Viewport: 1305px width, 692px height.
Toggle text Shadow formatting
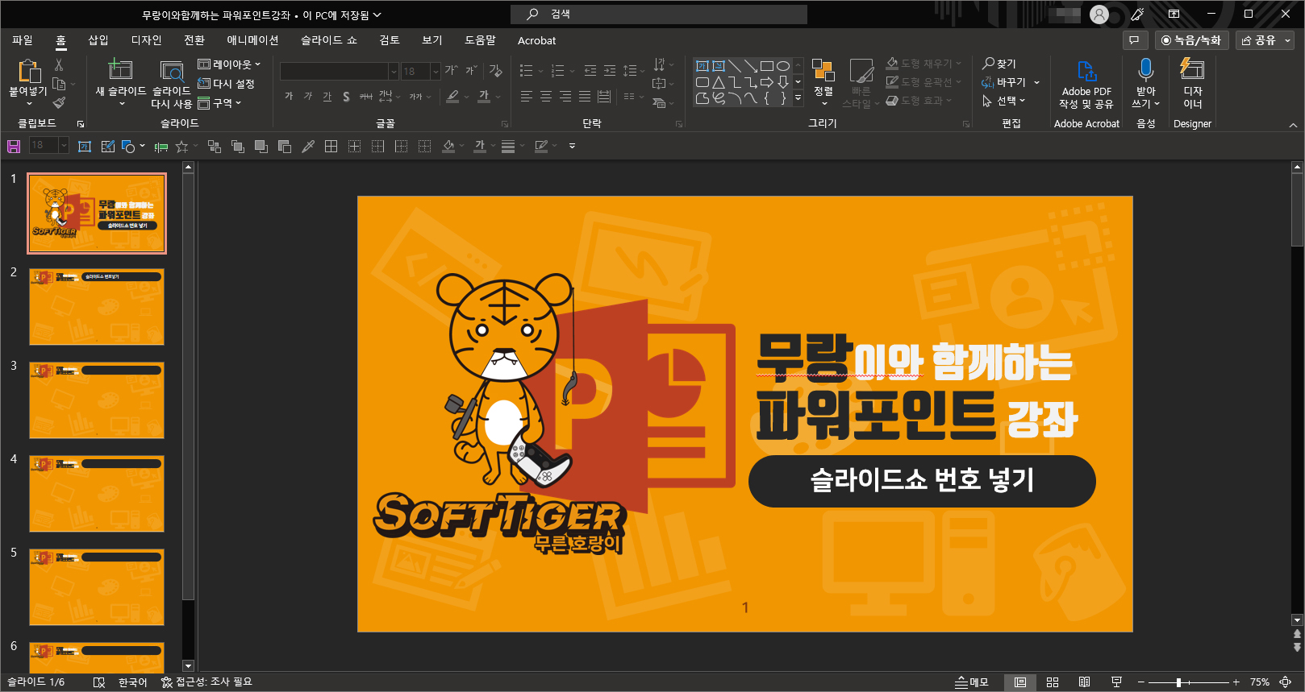[346, 97]
